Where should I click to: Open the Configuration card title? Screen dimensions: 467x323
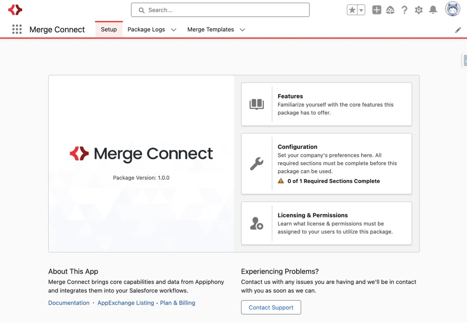pos(297,147)
